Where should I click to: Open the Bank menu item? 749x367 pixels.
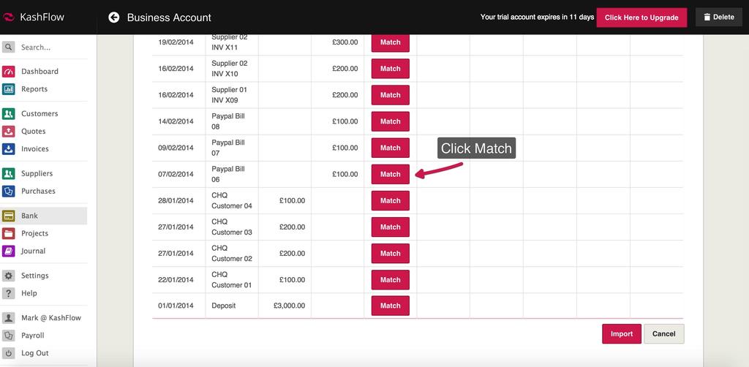[29, 216]
